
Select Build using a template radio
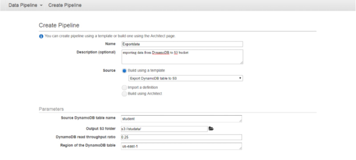click(124, 71)
